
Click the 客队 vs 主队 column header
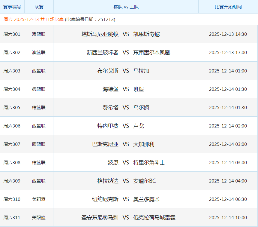coord(126,7)
